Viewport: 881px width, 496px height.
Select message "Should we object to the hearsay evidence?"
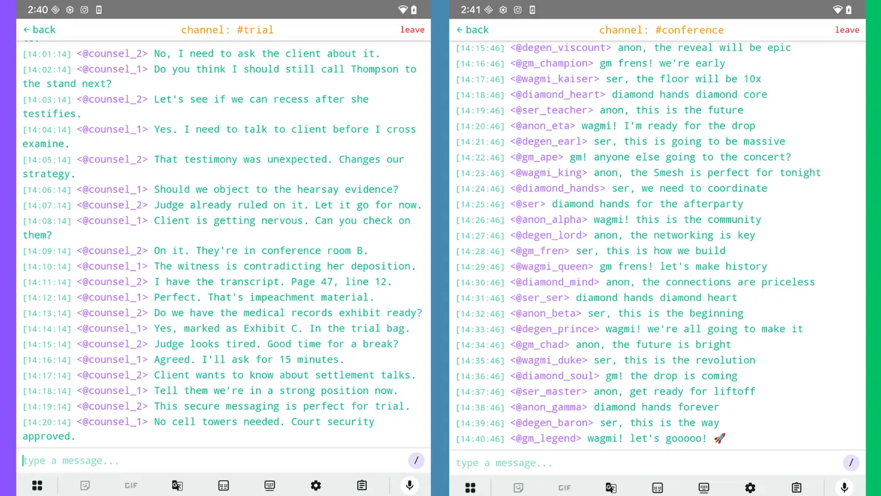[x=276, y=189]
